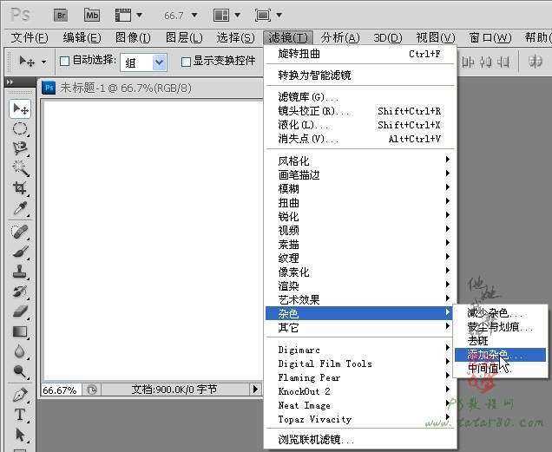This screenshot has height=452, width=552.
Task: Open the Edit (编辑) menu
Action: coord(82,37)
